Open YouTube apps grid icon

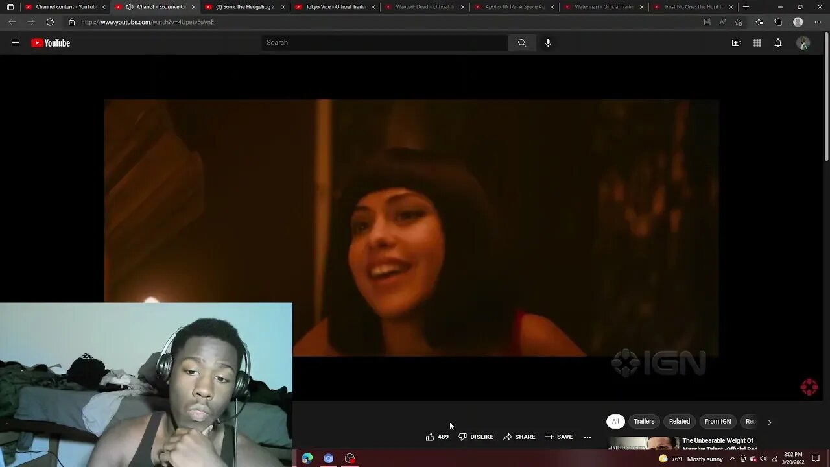tap(757, 43)
